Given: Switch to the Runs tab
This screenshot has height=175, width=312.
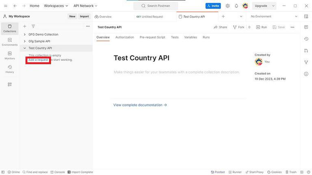Looking at the screenshot, I should (206, 37).
